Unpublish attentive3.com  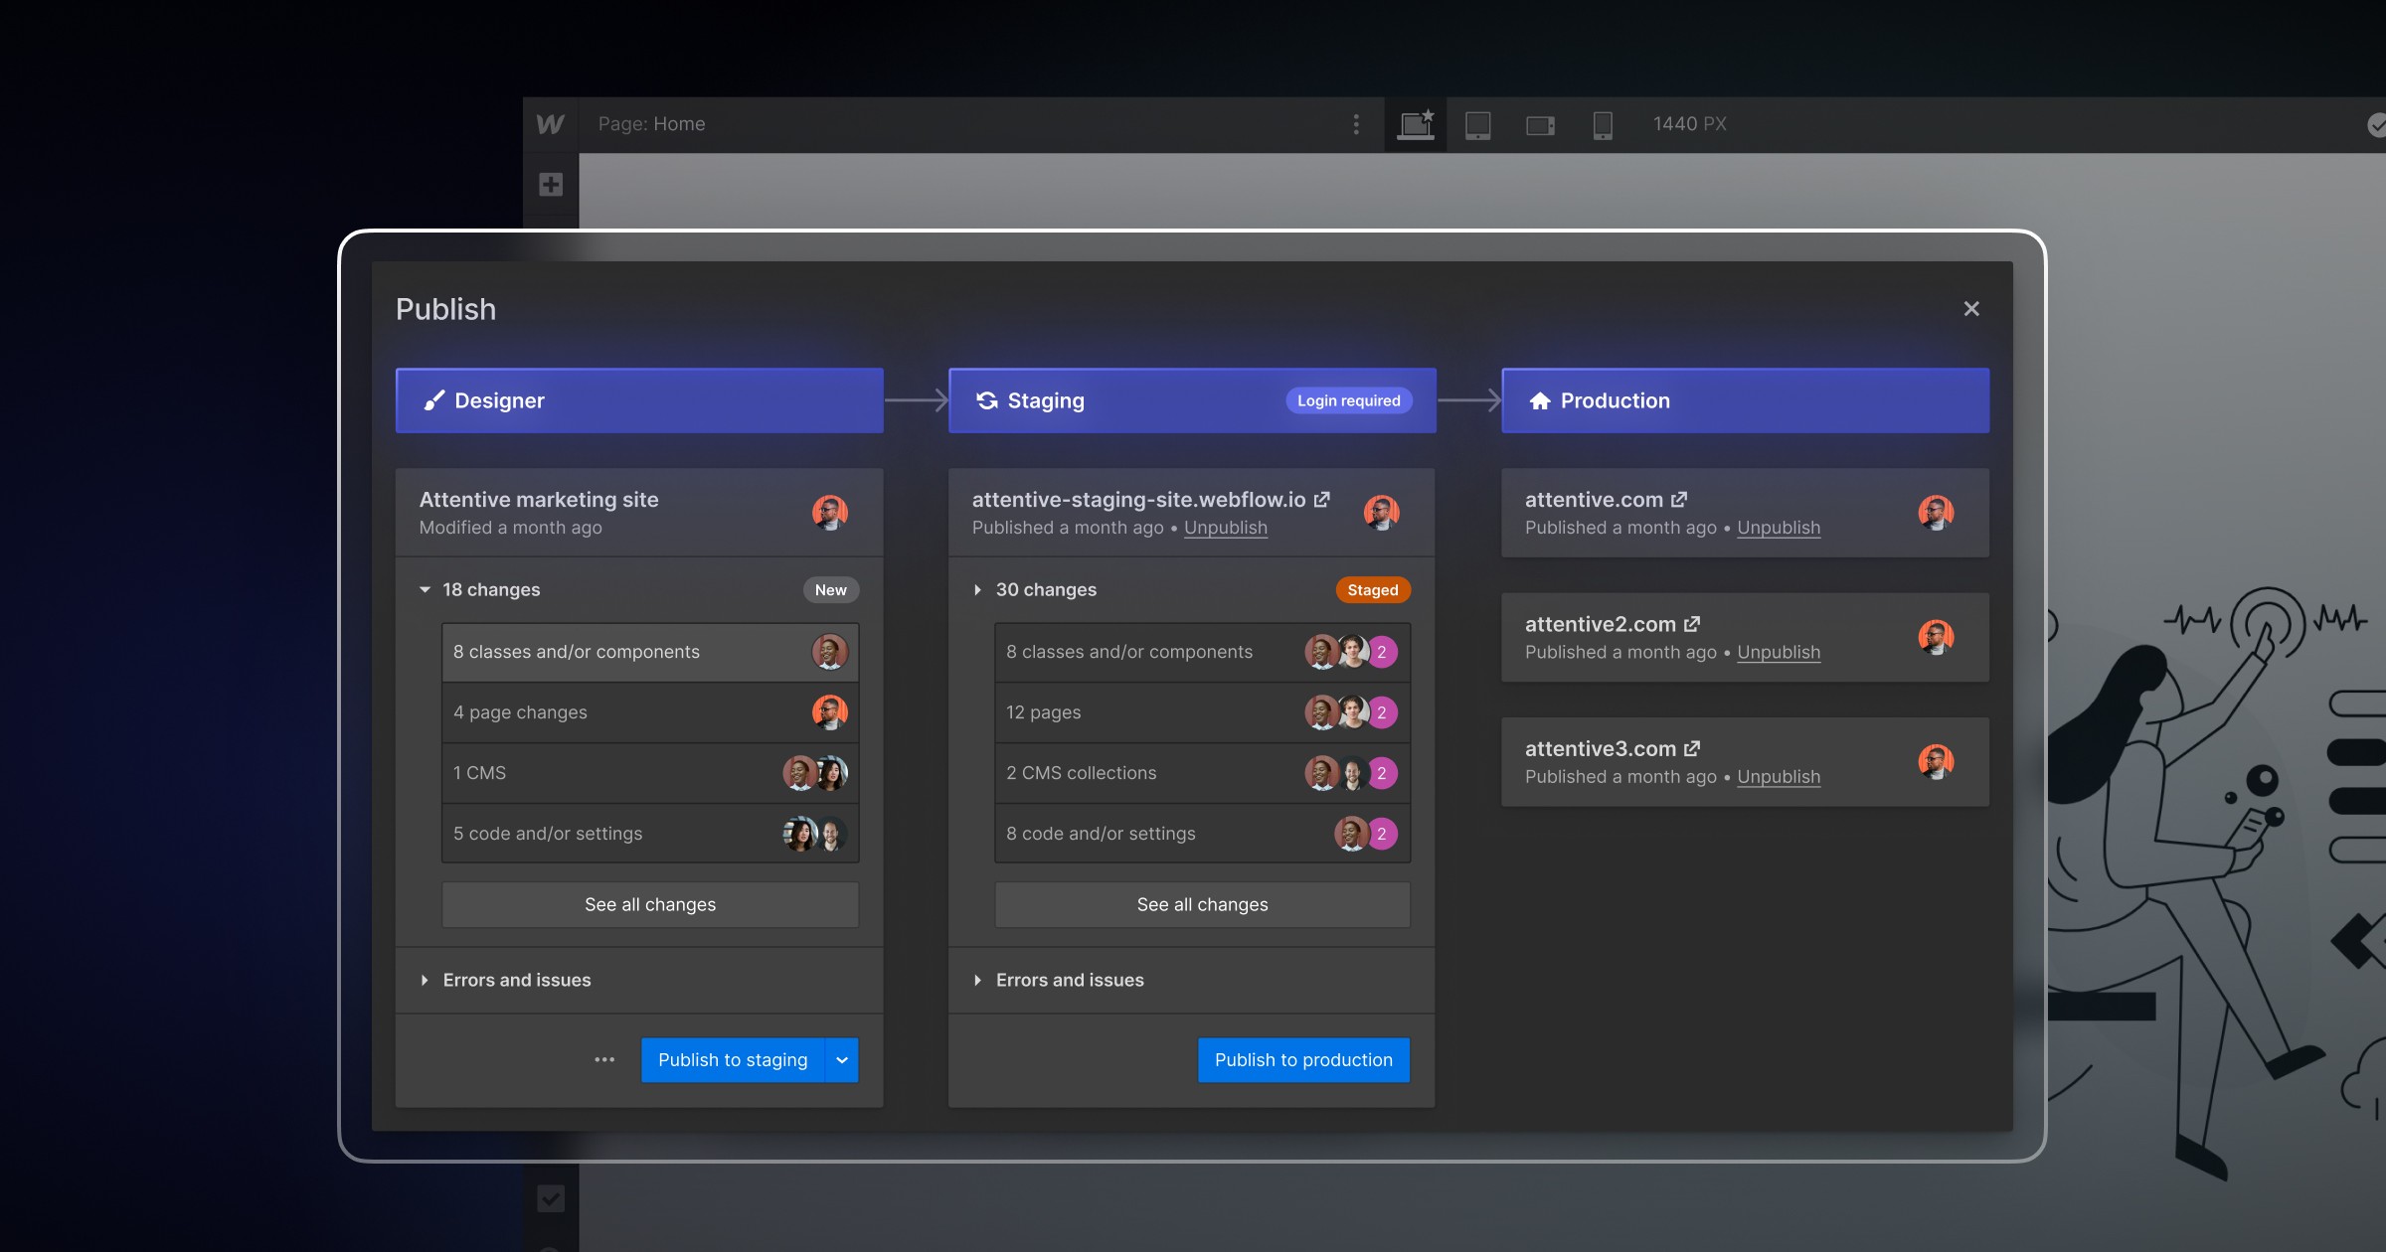coord(1779,777)
